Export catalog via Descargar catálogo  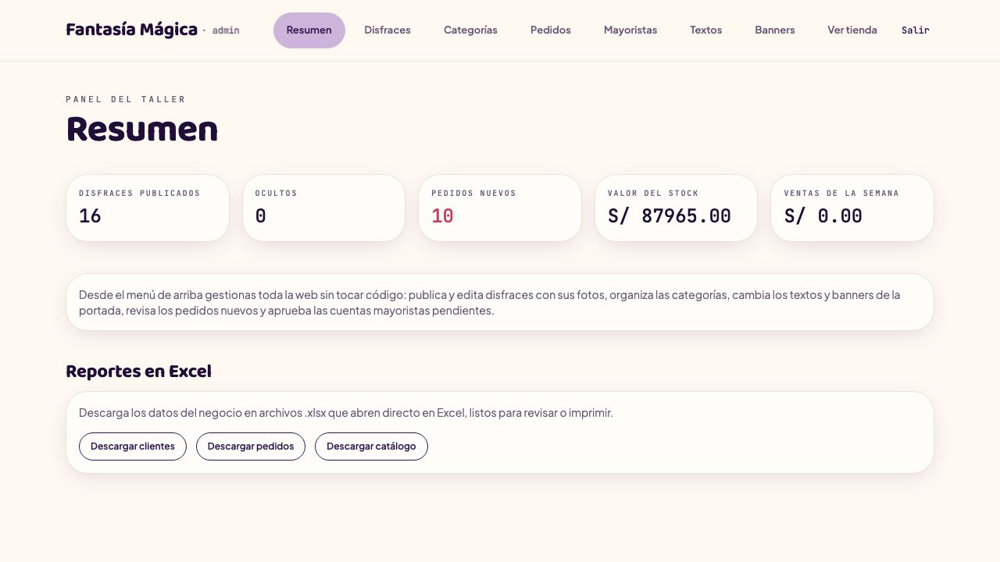pos(371,446)
